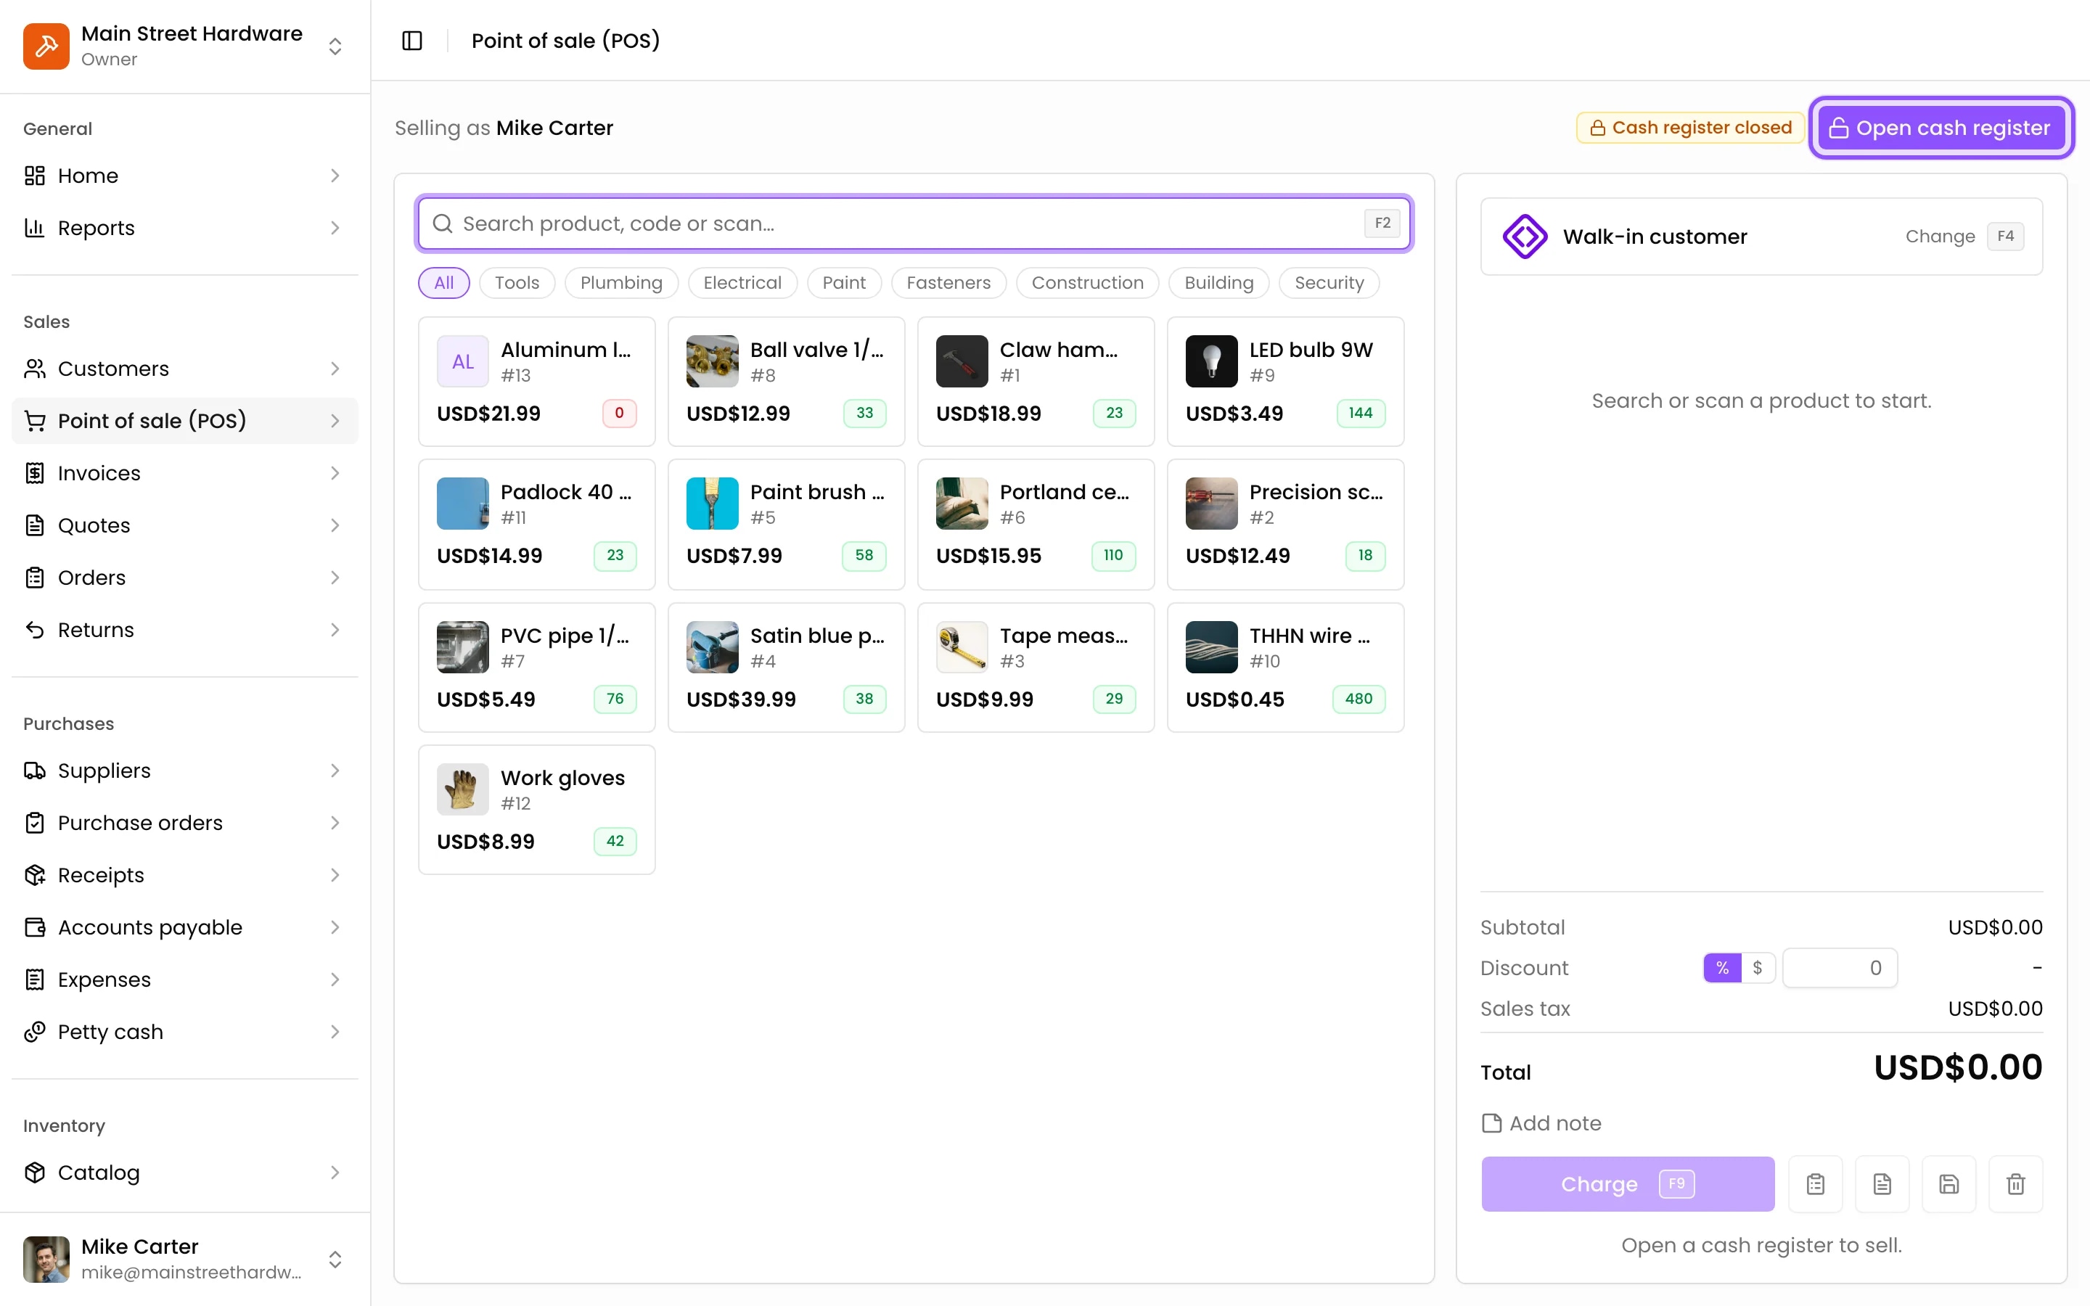Screen dimensions: 2090x1306
Task: Open Petty cash in the sidebar
Action: pyautogui.click(x=185, y=1031)
